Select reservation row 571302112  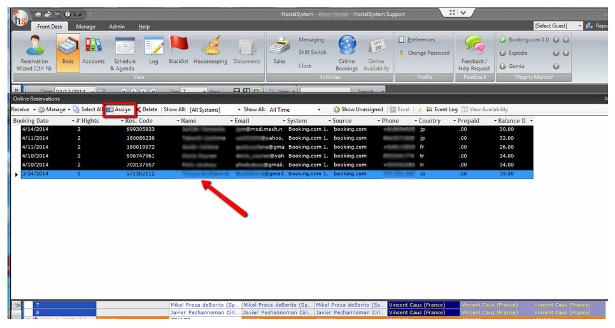click(277, 174)
